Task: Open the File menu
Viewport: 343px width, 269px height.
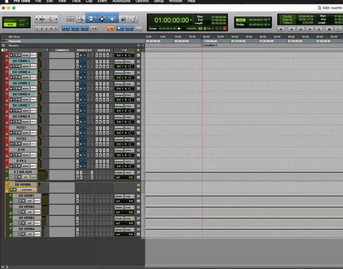Action: (x=38, y=1)
